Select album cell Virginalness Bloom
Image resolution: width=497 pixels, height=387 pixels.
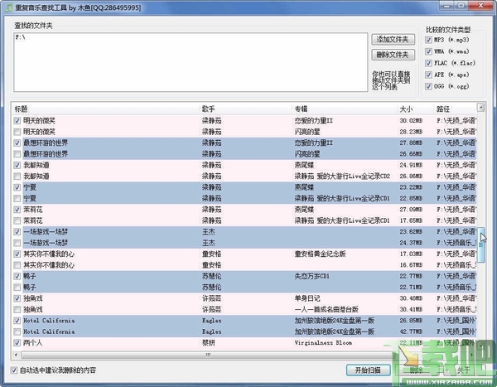click(323, 343)
